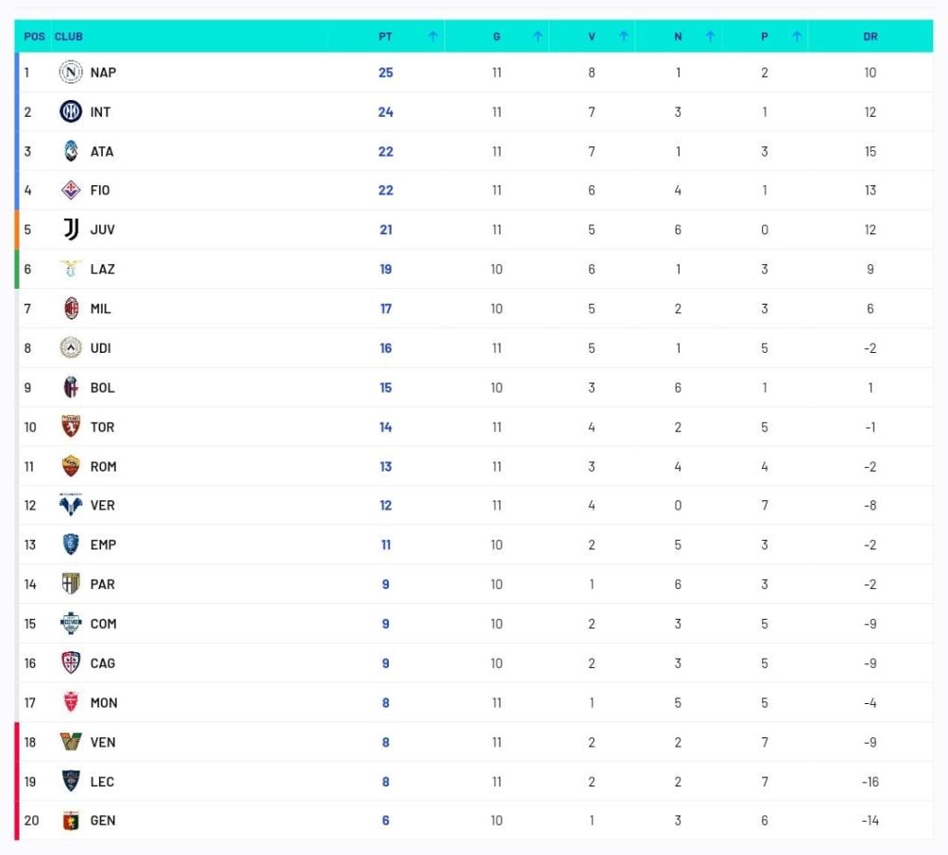Click the Roma club crest icon
Image resolution: width=948 pixels, height=855 pixels.
pyautogui.click(x=70, y=466)
